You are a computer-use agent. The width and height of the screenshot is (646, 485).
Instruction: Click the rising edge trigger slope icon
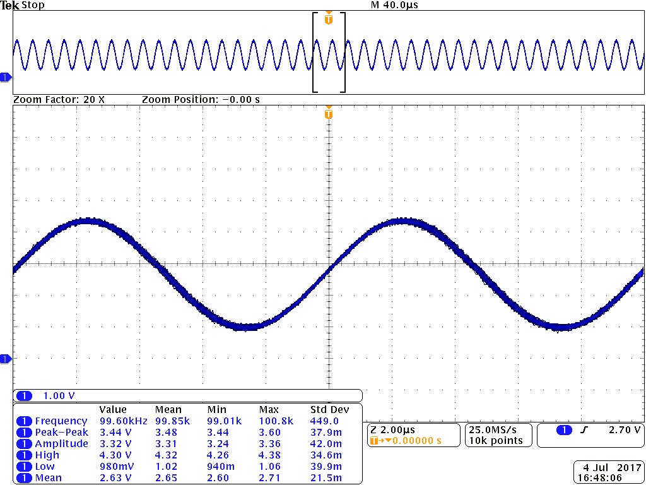pyautogui.click(x=584, y=431)
